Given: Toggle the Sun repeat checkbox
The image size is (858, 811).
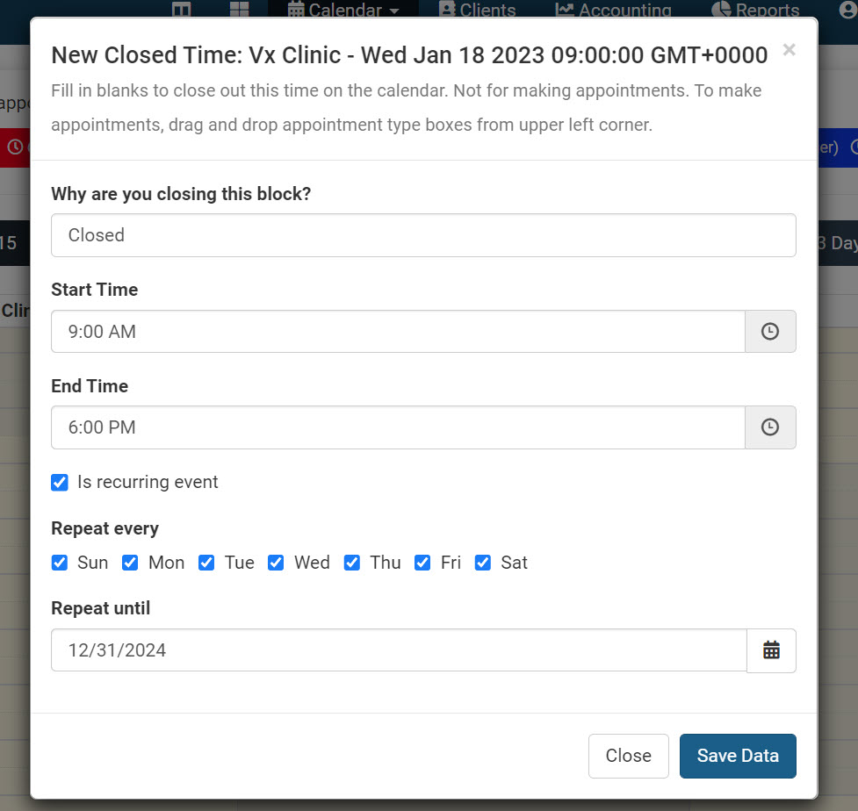Looking at the screenshot, I should [x=60, y=563].
